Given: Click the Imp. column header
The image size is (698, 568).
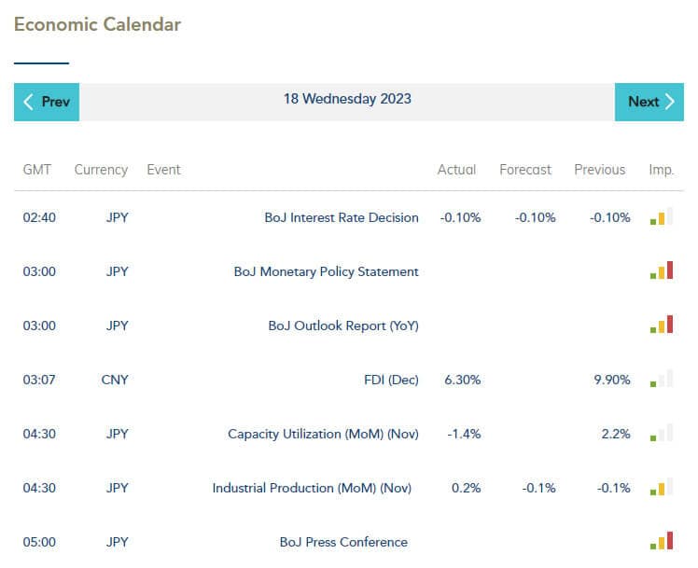Looking at the screenshot, I should (x=661, y=170).
